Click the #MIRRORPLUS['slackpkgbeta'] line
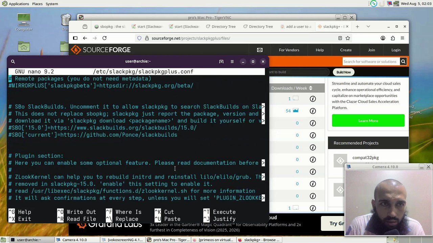433x243 pixels. pyautogui.click(x=101, y=86)
